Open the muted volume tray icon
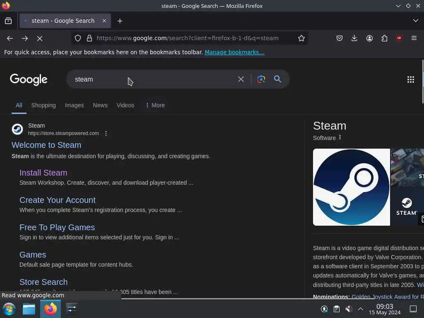The width and height of the screenshot is (424, 318). (x=349, y=309)
